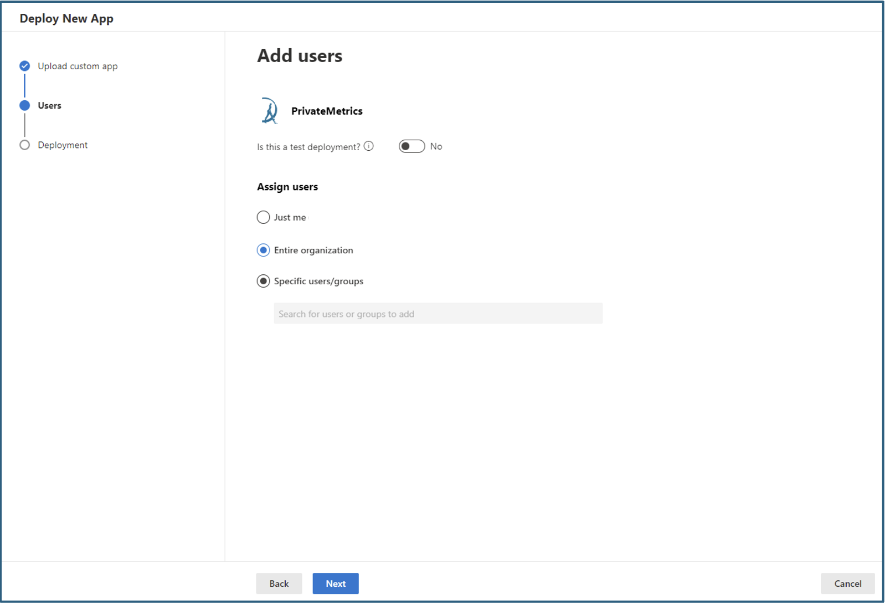Open the Upload custom app step label
Image resolution: width=885 pixels, height=604 pixels.
pos(78,66)
